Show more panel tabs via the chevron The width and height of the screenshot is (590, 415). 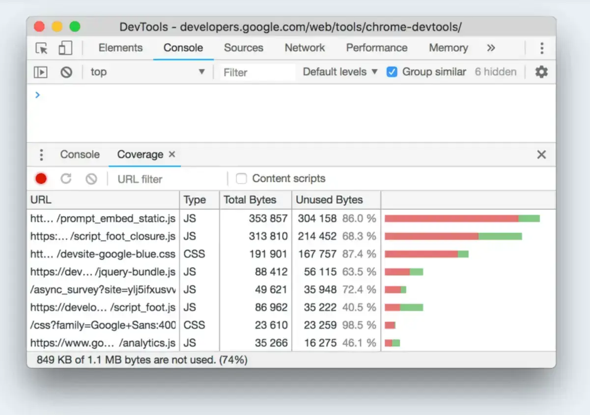491,48
